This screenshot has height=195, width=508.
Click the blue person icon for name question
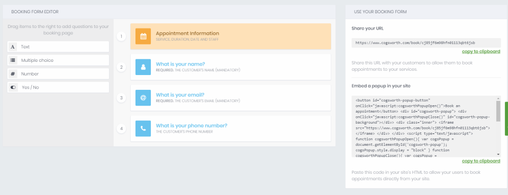coord(143,67)
